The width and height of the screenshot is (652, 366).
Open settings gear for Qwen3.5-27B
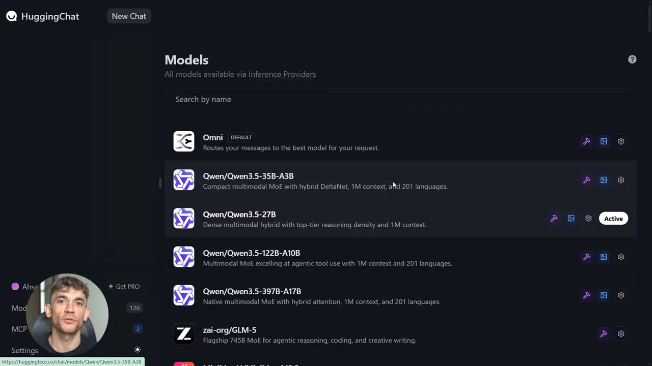[x=588, y=219]
